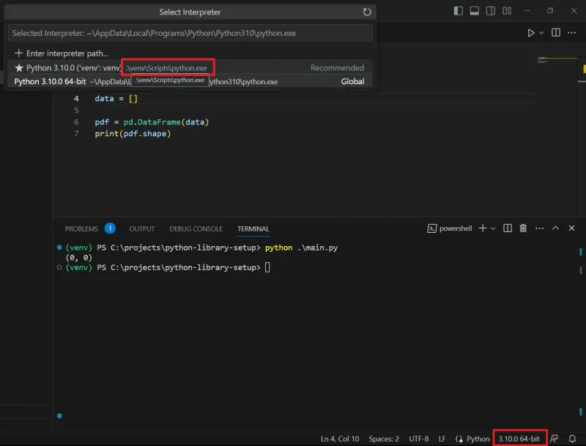The width and height of the screenshot is (586, 446).
Task: Open the terminal profile dropdown chevron
Action: [492, 228]
